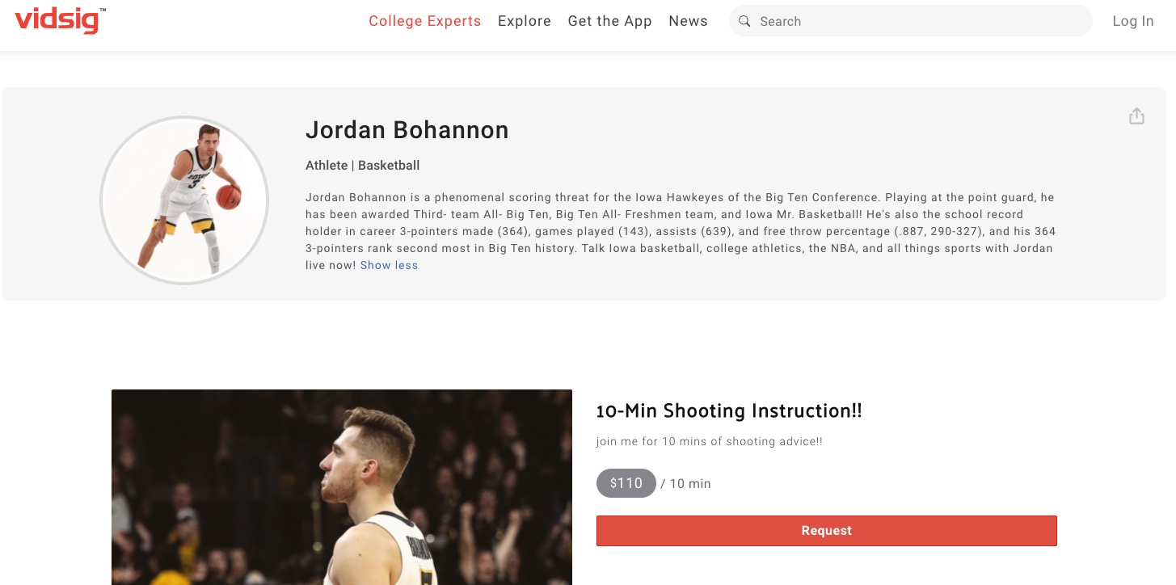Click the search magnifier icon
This screenshot has width=1176, height=585.
[x=745, y=22]
